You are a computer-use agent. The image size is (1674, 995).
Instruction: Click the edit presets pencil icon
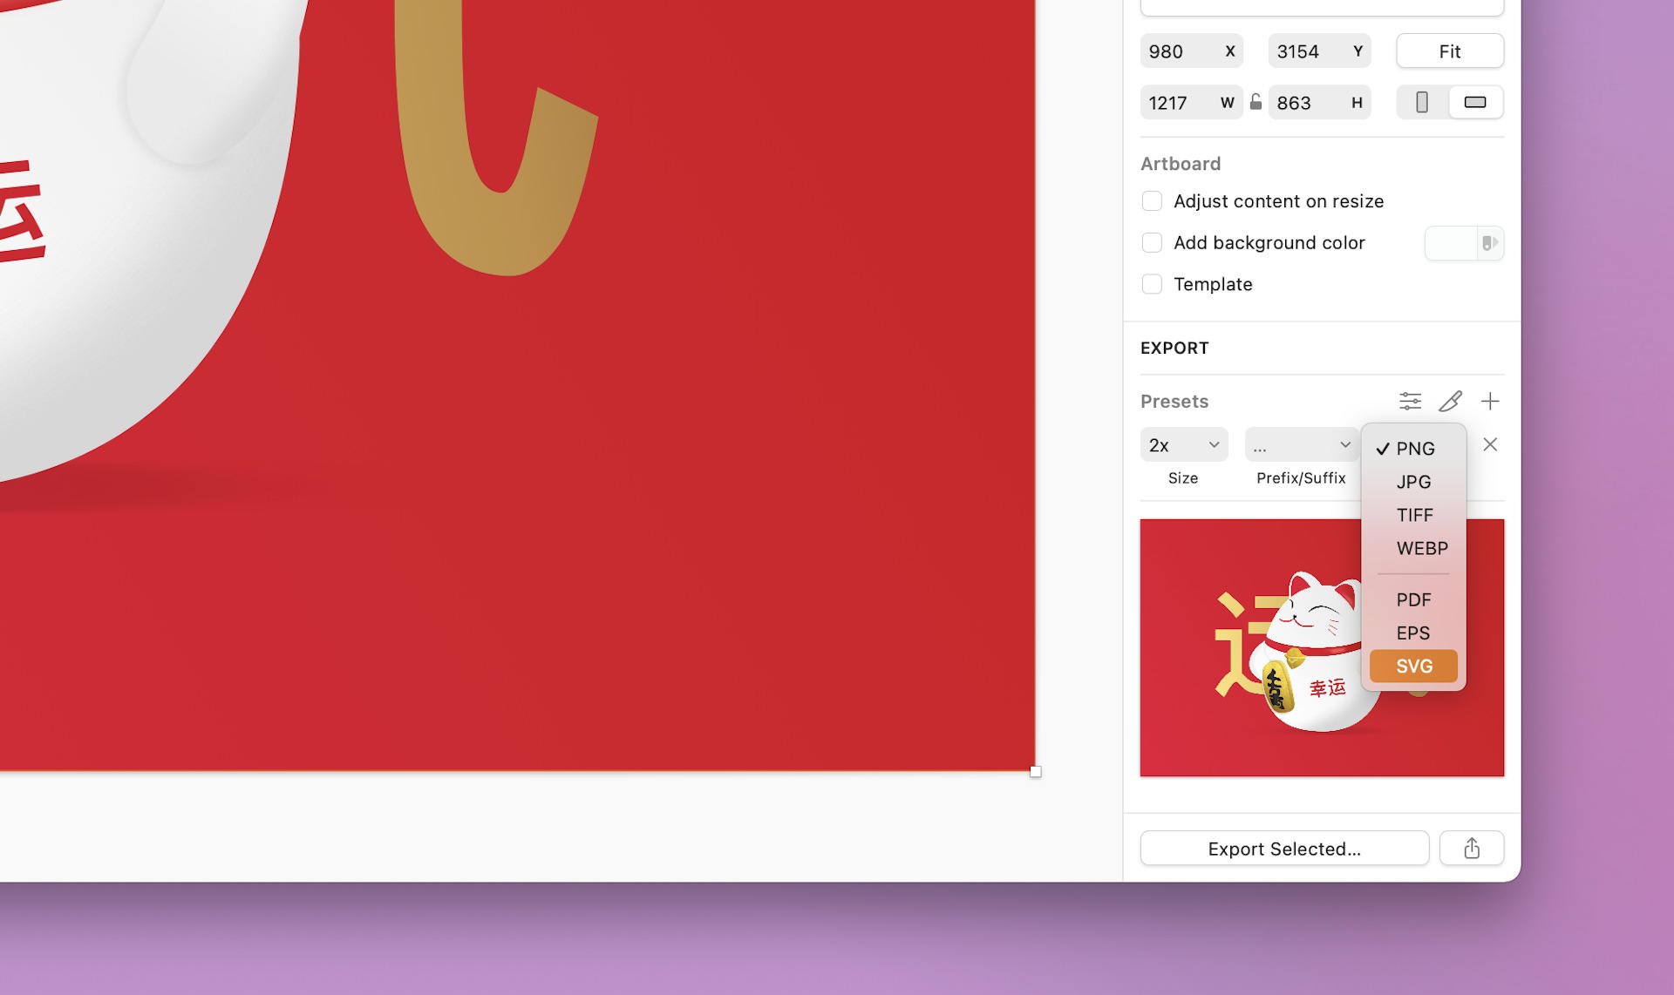(1450, 401)
